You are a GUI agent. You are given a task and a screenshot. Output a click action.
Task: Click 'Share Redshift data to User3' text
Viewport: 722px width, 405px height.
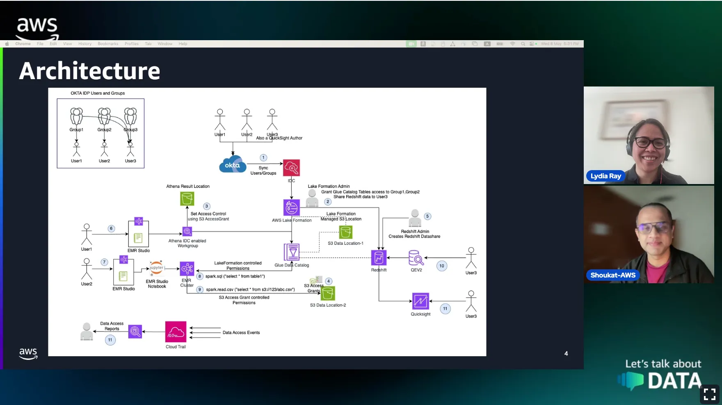[360, 197]
